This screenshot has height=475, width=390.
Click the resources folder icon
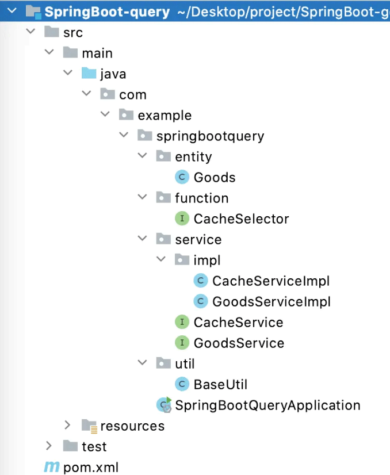tap(89, 426)
